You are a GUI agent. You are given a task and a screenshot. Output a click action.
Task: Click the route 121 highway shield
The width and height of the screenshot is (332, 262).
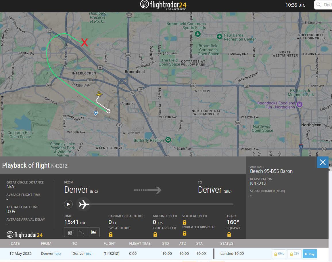[x=119, y=125]
